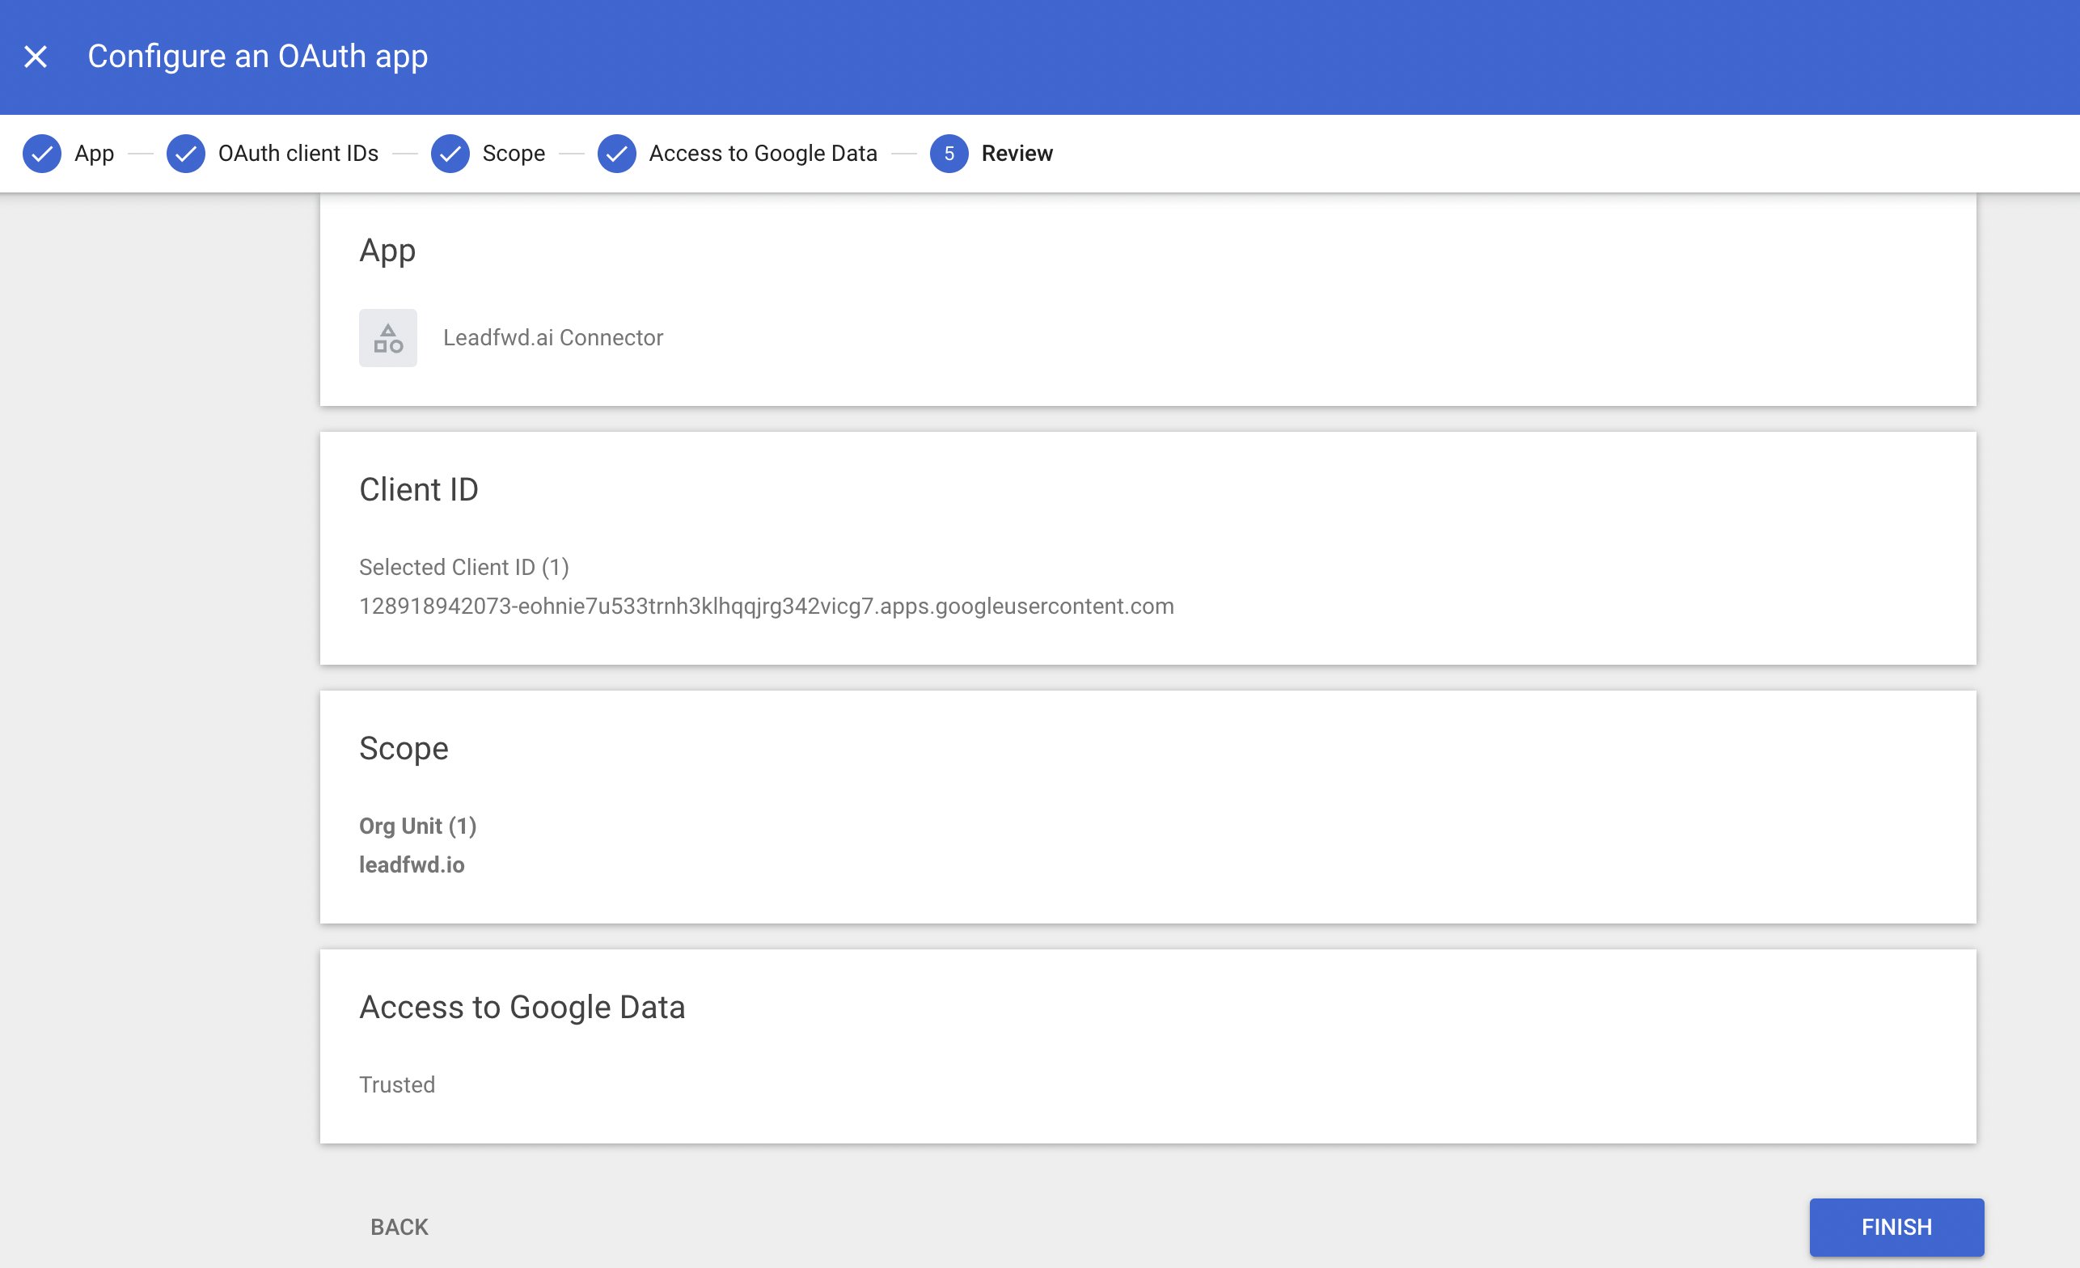Viewport: 2080px width, 1268px height.
Task: Click the Scope step checkmark icon
Action: 450,154
